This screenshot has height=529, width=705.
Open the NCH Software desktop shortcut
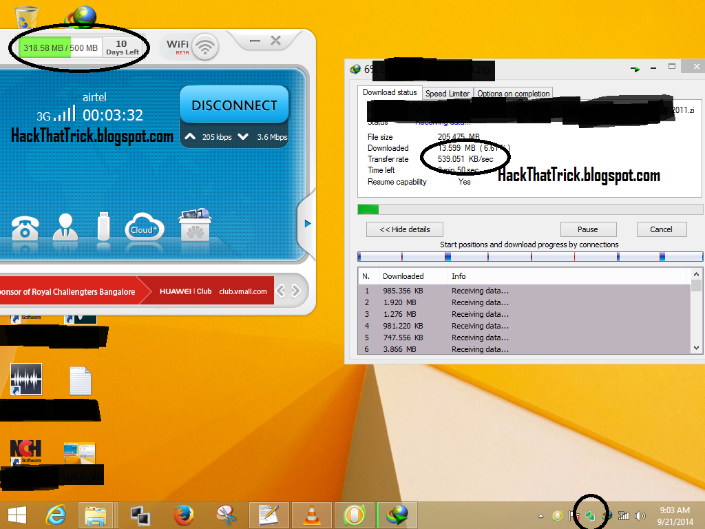coord(25,452)
